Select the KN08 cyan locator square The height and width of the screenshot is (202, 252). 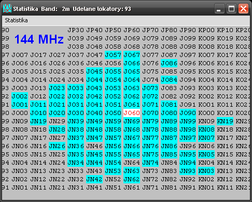click(x=206, y=129)
